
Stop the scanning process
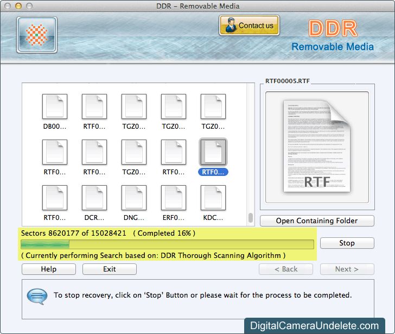click(x=347, y=243)
